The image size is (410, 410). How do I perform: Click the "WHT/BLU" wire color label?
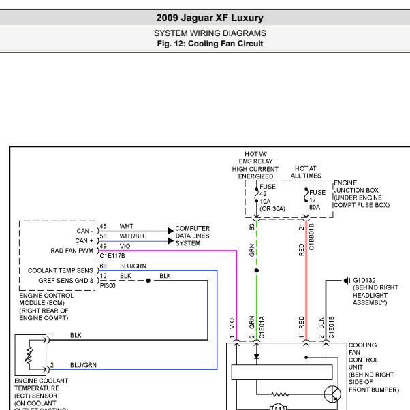click(133, 236)
